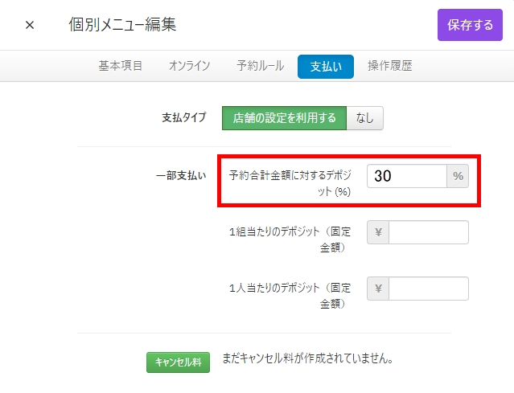Image resolution: width=514 pixels, height=393 pixels.
Task: Click the 個別メニュー編集 page title
Action: click(122, 25)
